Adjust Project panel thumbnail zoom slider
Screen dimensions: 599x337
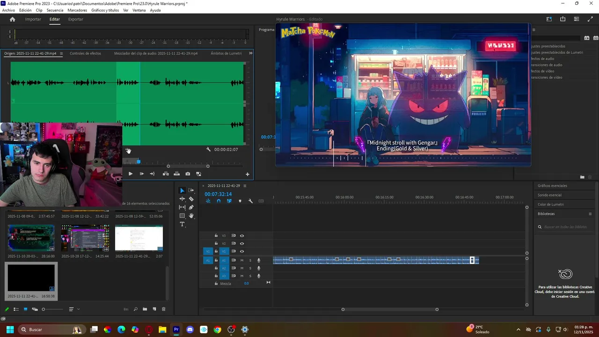(52, 309)
